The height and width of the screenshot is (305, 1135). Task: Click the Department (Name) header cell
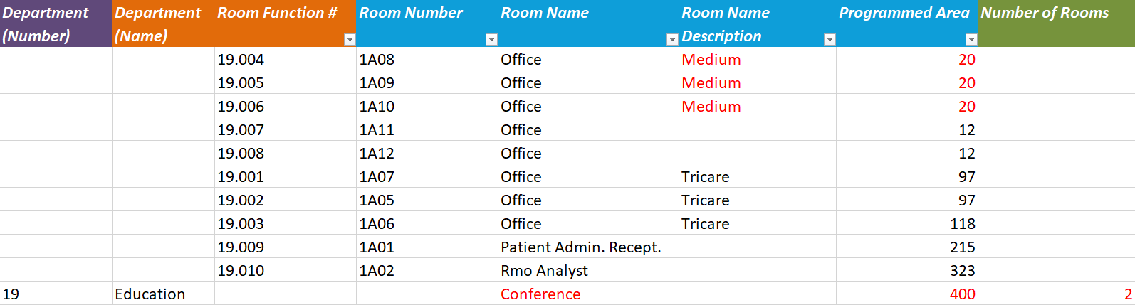pyautogui.click(x=163, y=23)
